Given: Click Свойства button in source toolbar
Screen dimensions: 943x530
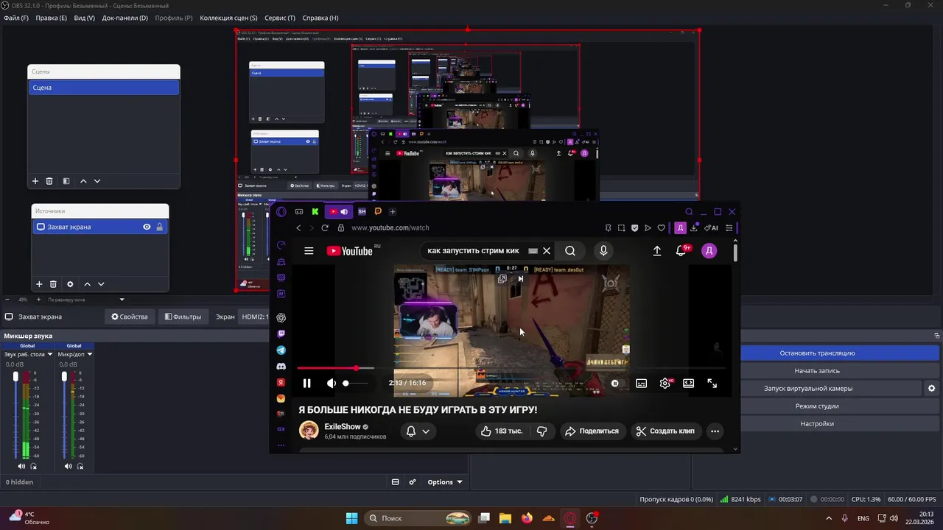Looking at the screenshot, I should pyautogui.click(x=130, y=317).
